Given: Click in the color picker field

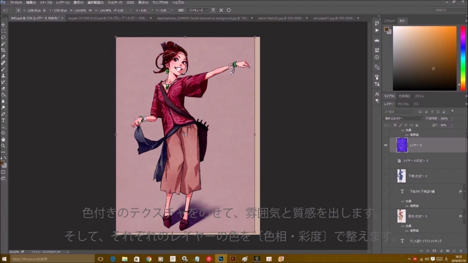Looking at the screenshot, I should [424, 58].
